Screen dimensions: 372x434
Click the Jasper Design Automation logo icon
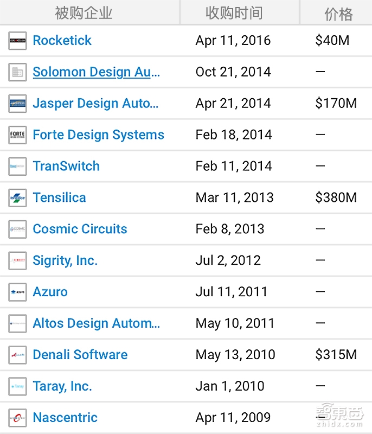(17, 104)
